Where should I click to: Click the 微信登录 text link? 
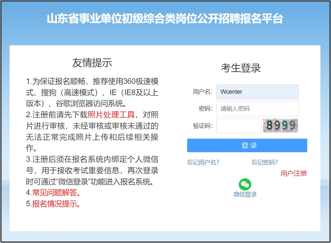tap(245, 194)
